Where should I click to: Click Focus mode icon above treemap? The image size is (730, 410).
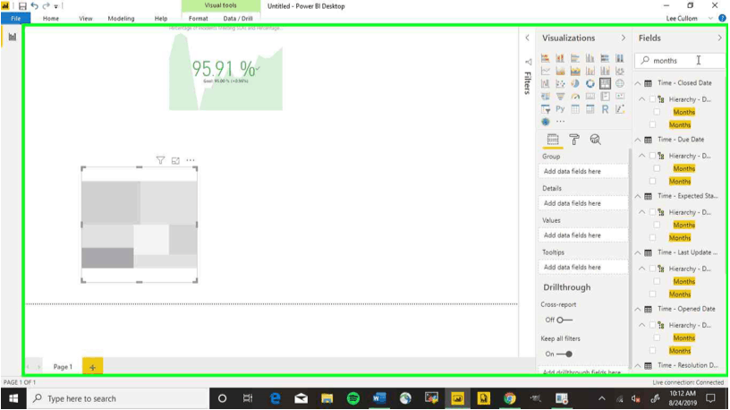click(x=175, y=160)
